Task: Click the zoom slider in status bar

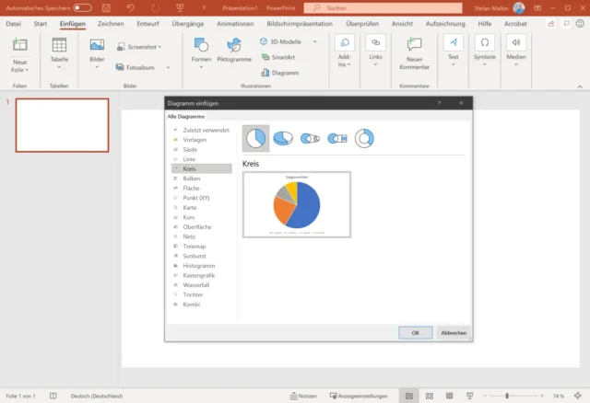Action: pos(508,395)
